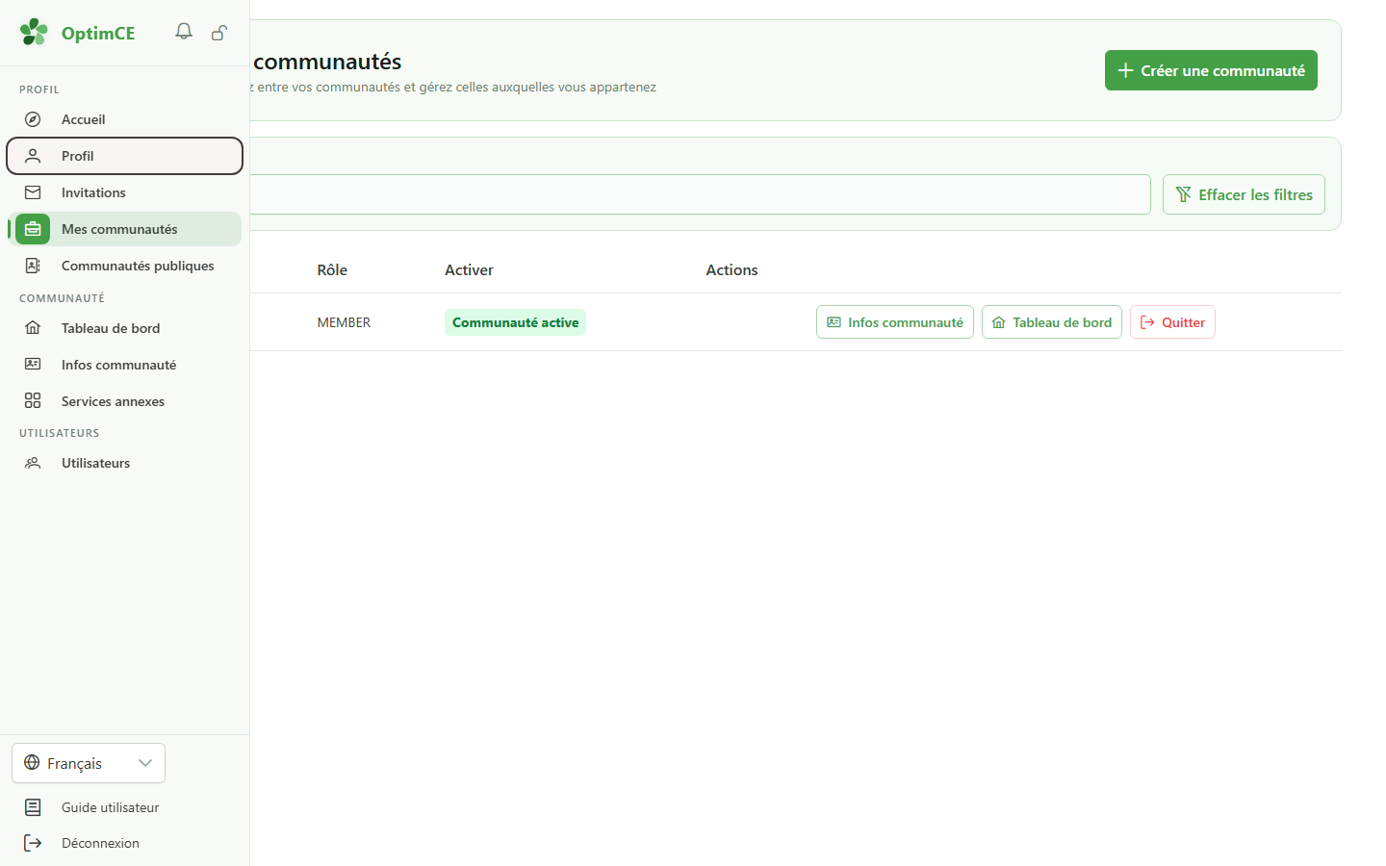Viewport: 1386px width, 866px height.
Task: Open Services annexes grid icon
Action: point(33,400)
